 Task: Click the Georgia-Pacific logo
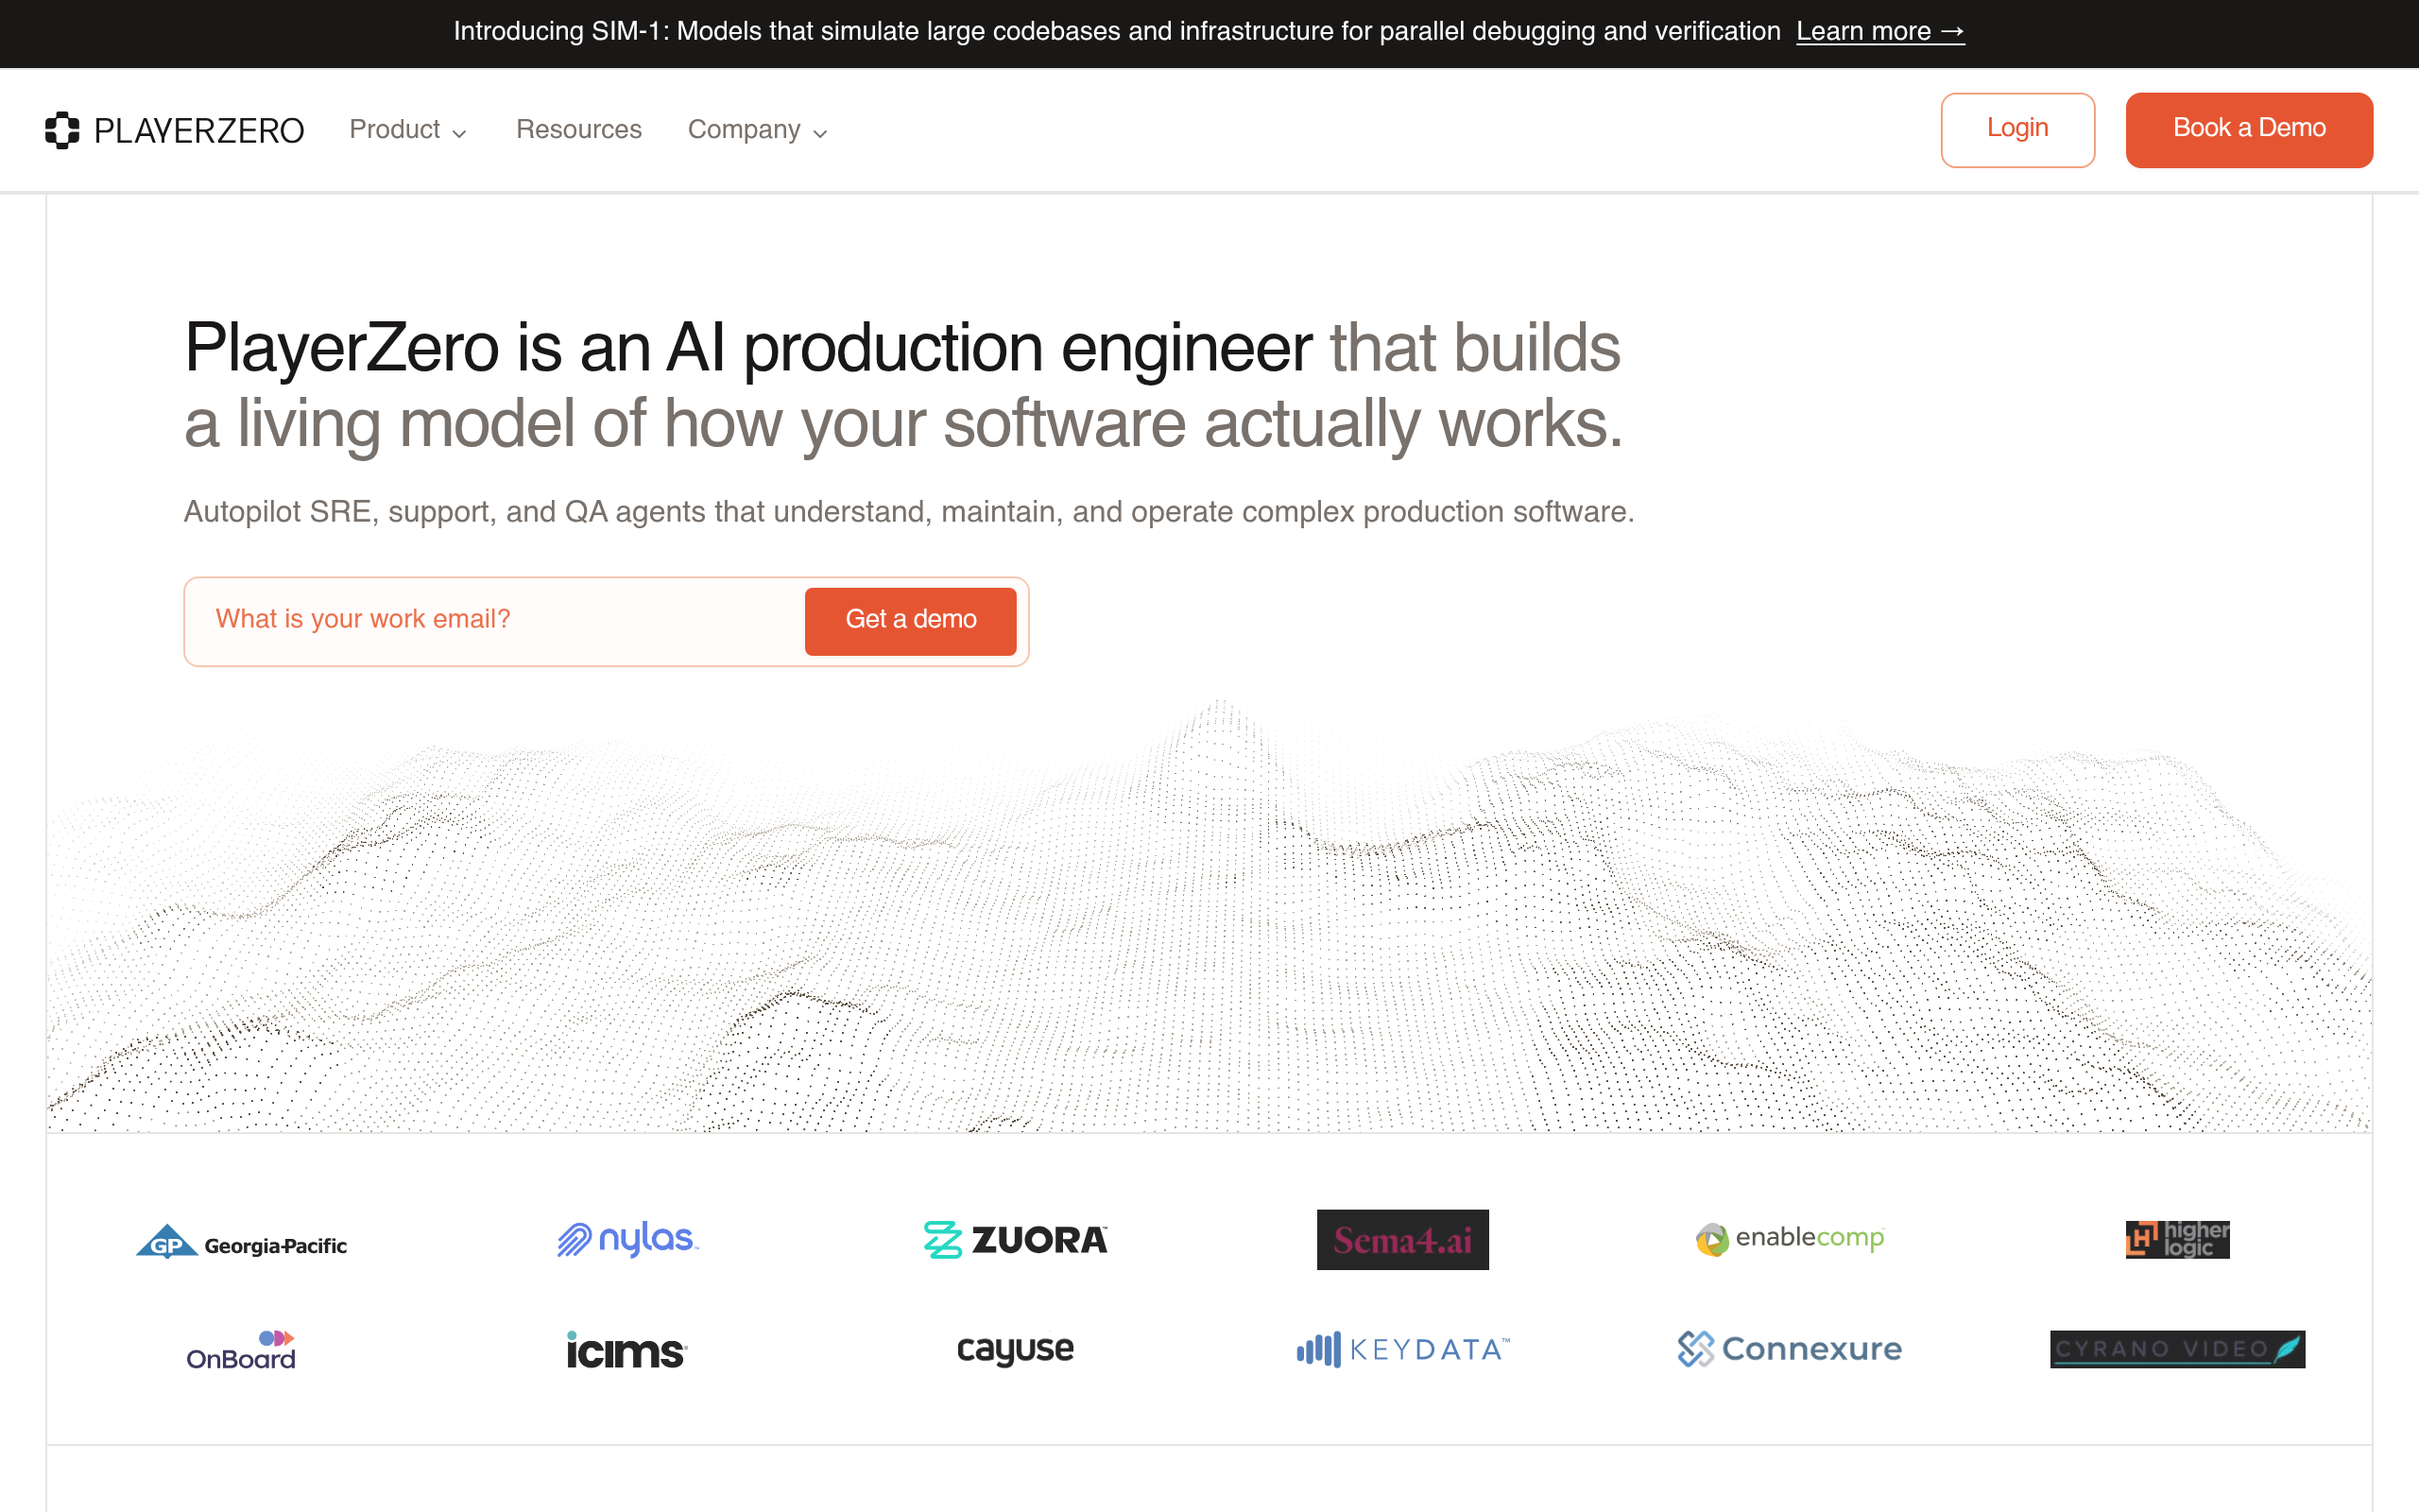pos(241,1241)
